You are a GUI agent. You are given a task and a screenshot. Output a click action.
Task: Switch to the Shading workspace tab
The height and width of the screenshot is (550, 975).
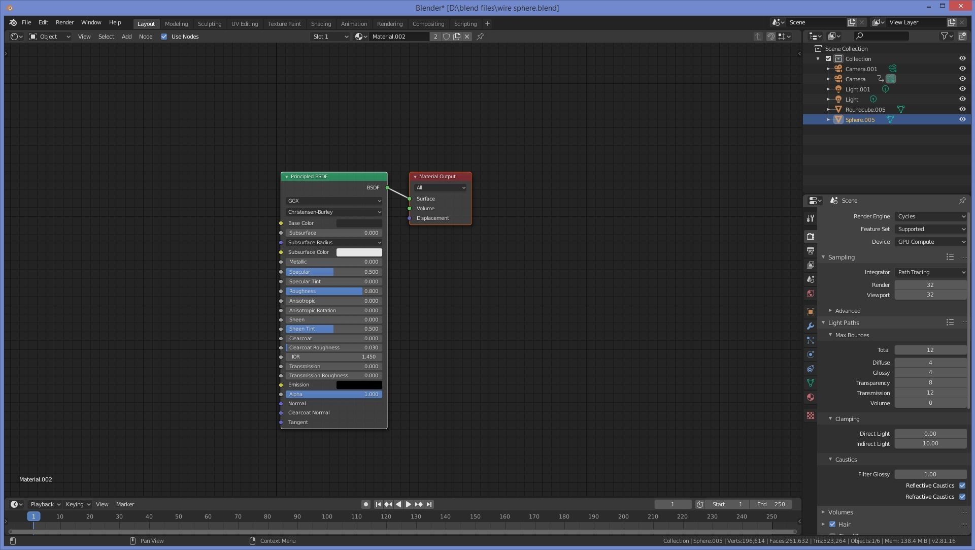click(x=321, y=24)
